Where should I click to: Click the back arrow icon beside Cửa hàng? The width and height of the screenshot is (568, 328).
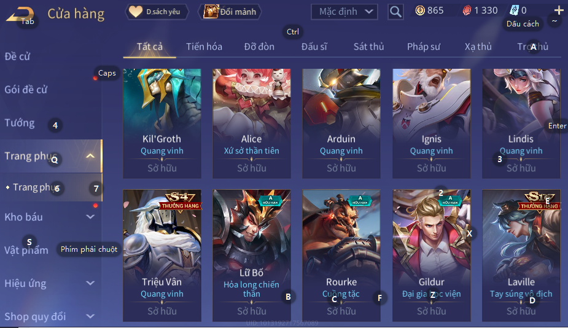(x=20, y=15)
